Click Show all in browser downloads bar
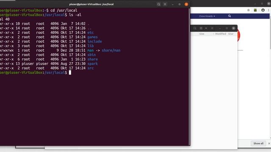The width and height of the screenshot is (271, 152). point(258,144)
